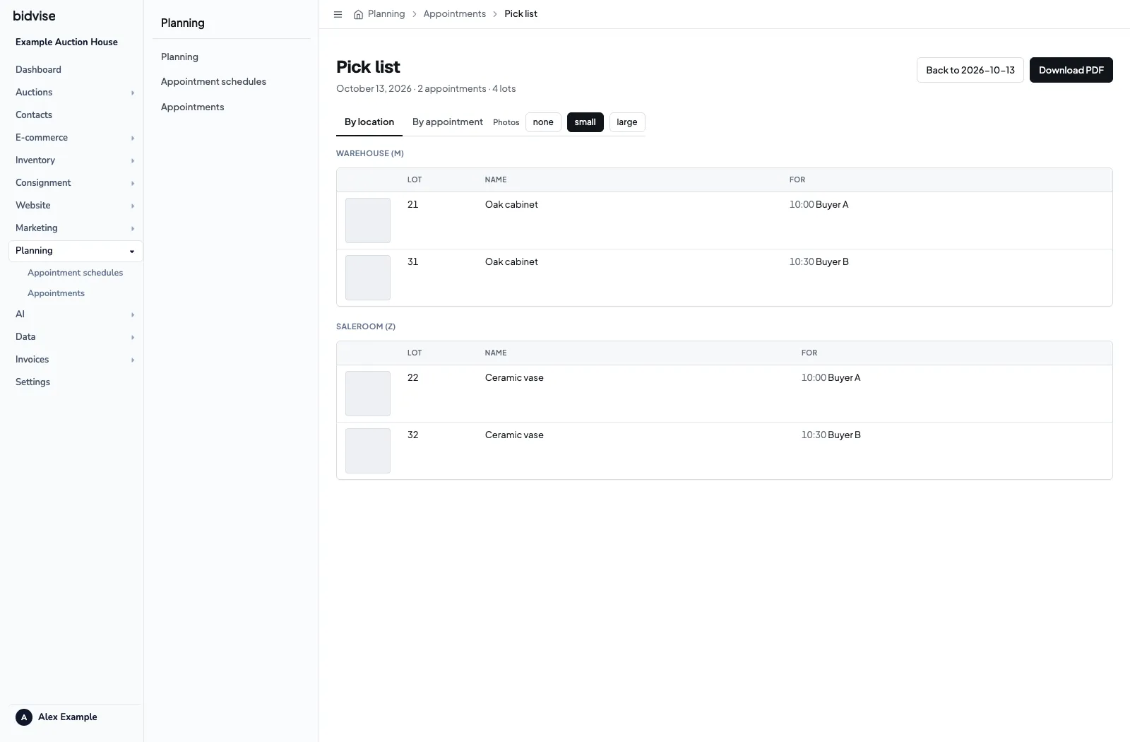The image size is (1130, 742).
Task: Open Appointments breadcrumb link
Action: (454, 14)
